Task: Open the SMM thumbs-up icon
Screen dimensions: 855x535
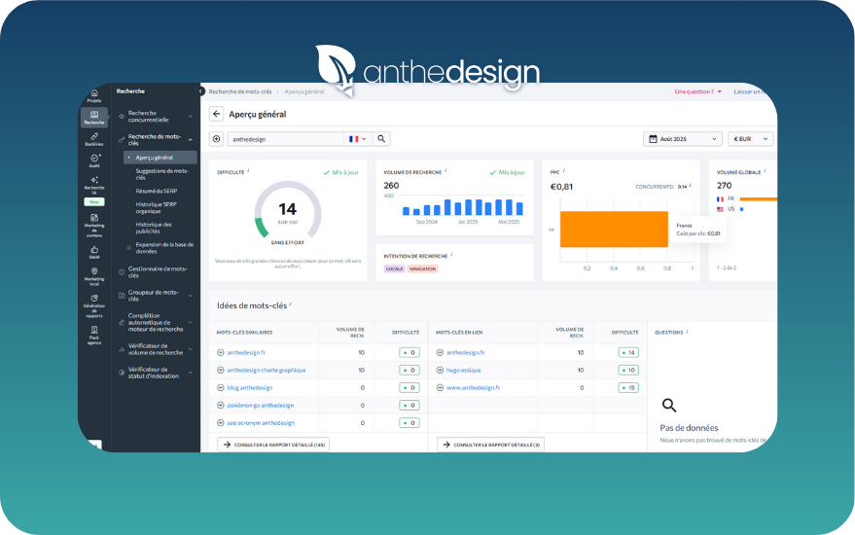Action: [x=94, y=253]
